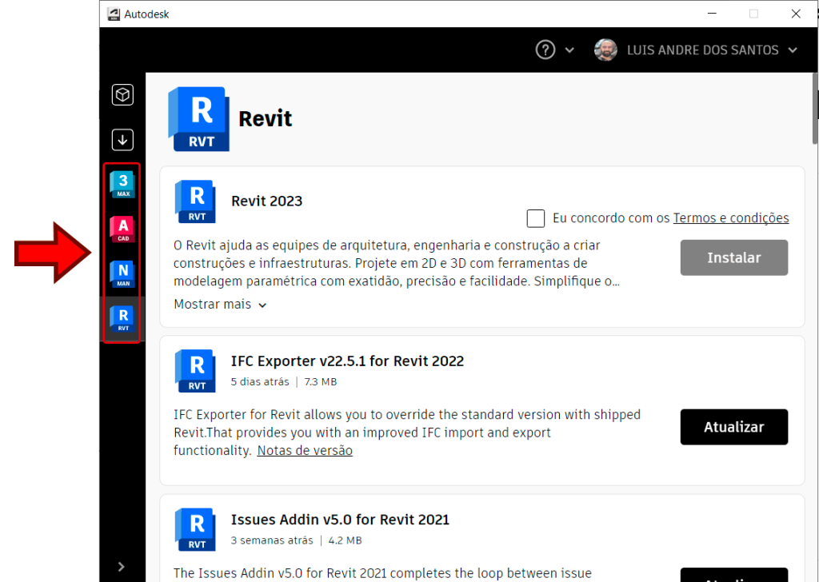Click the Revit 2023 product logo icon
This screenshot has width=819, height=582.
(x=194, y=201)
